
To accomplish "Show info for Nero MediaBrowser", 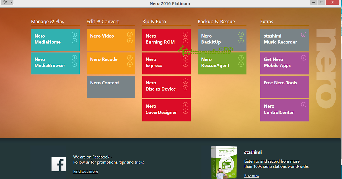I will (74, 58).
